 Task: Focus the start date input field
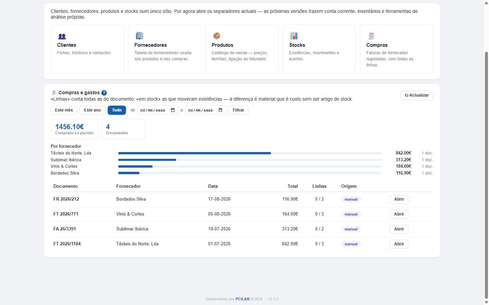tap(158, 110)
